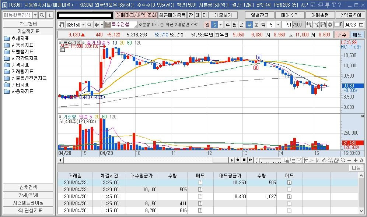This screenshot has width=367, height=217.
Task: Click the magnifier zoom icon below the chart
Action: (x=343, y=160)
